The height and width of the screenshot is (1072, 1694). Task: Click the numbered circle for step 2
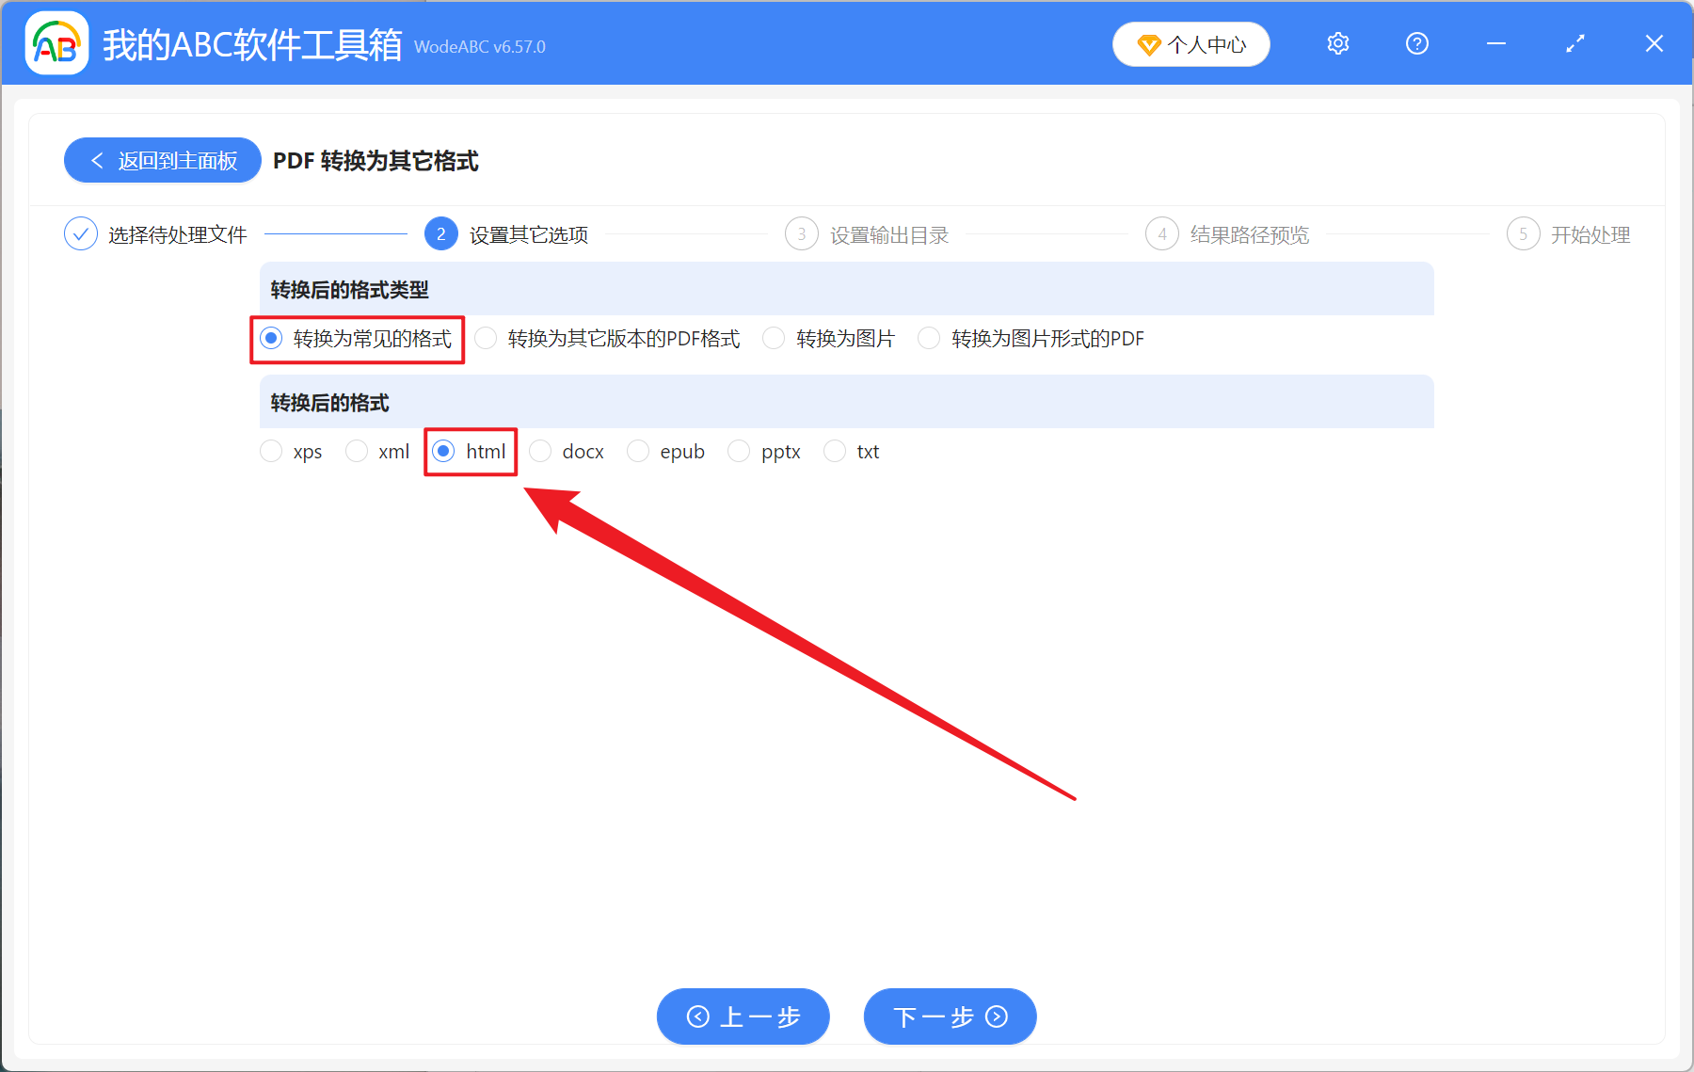pyautogui.click(x=440, y=233)
